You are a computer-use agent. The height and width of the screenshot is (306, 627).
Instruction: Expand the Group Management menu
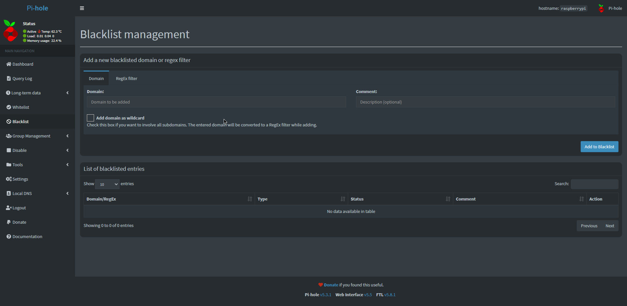[38, 136]
